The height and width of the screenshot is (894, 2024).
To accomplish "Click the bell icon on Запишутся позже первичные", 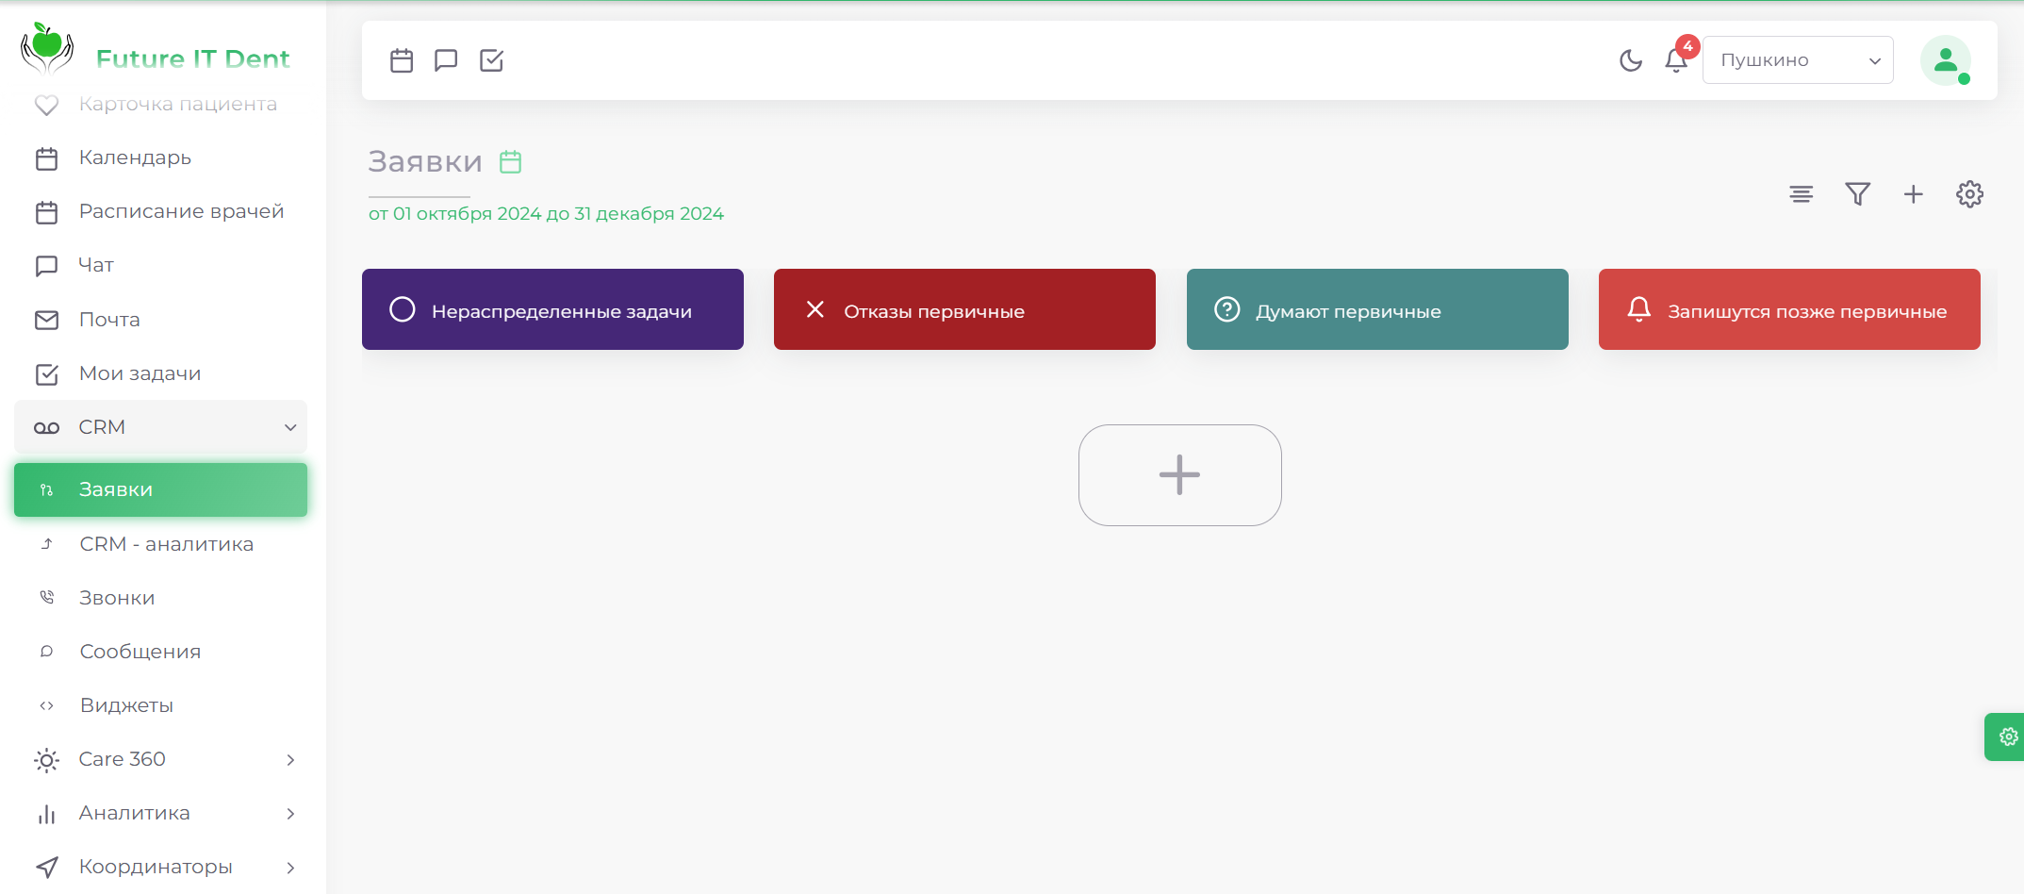I will (1639, 309).
